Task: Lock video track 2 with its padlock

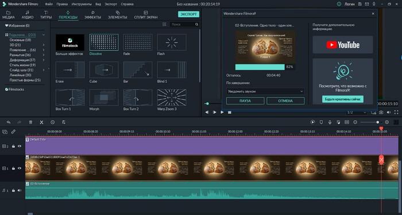Action: click(13, 146)
